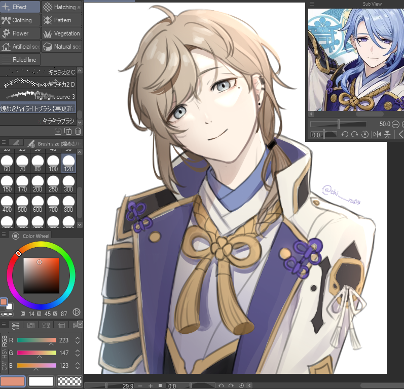Select the 煌めきハイライトブラシ brush
404x389 pixels.
[38, 108]
